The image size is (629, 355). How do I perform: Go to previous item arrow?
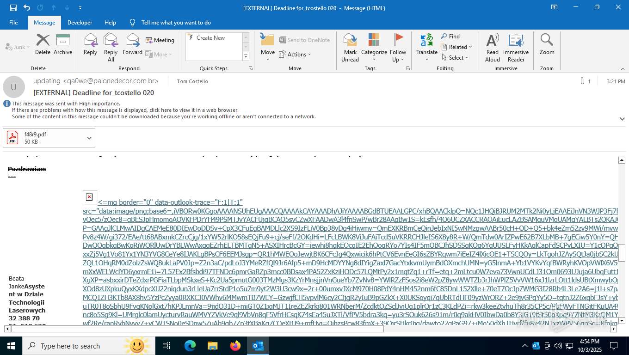[54, 8]
